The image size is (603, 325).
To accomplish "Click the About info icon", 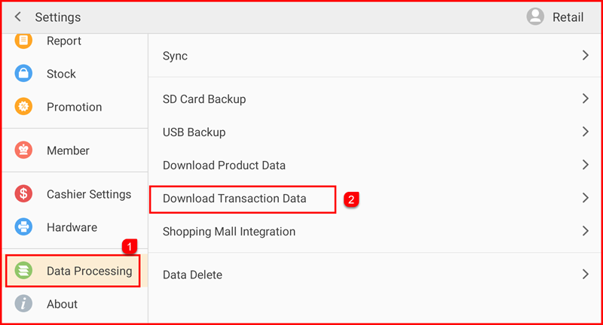I will [x=24, y=304].
